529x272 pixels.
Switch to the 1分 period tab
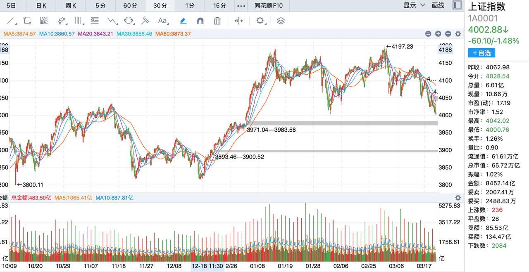(x=190, y=5)
